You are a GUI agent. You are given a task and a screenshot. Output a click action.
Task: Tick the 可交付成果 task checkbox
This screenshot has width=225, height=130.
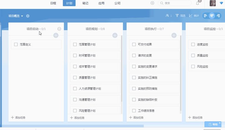tap(134, 44)
